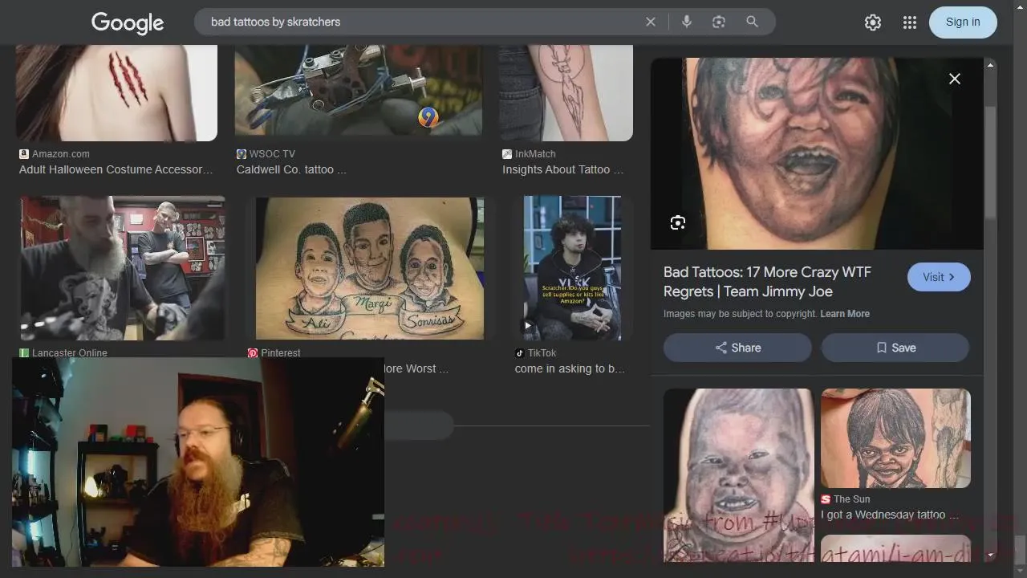Click the WSOC TV source label
Viewport: 1027px width, 578px height.
pyautogui.click(x=265, y=154)
